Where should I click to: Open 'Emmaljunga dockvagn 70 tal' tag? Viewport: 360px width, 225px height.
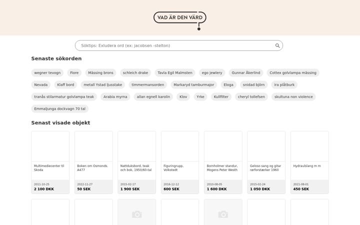click(x=59, y=108)
